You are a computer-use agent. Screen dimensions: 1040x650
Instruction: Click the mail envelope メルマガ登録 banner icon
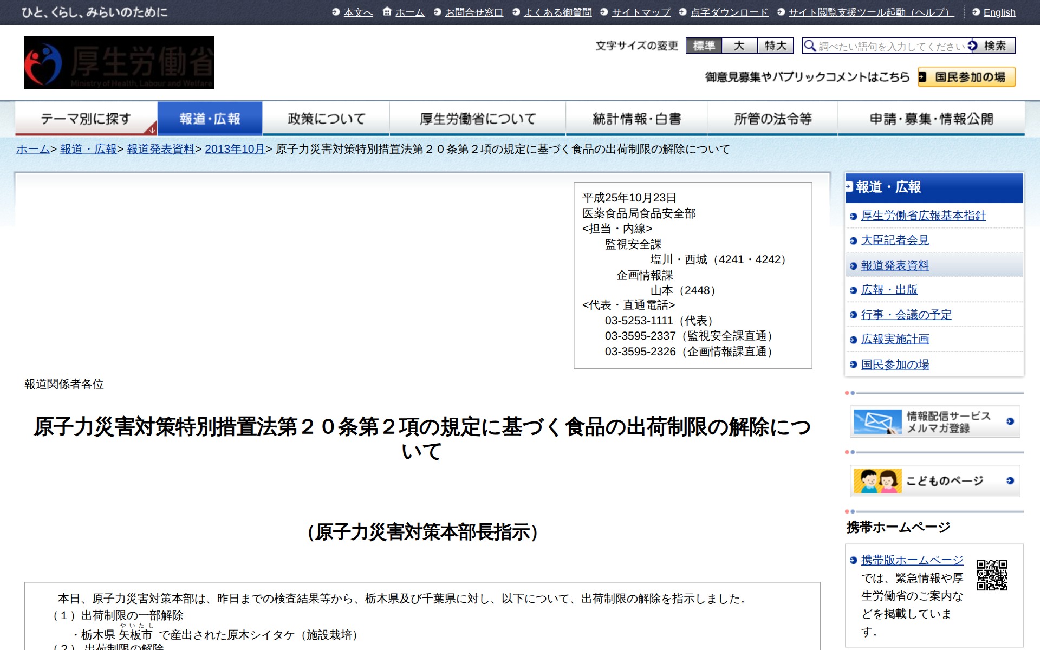[877, 421]
